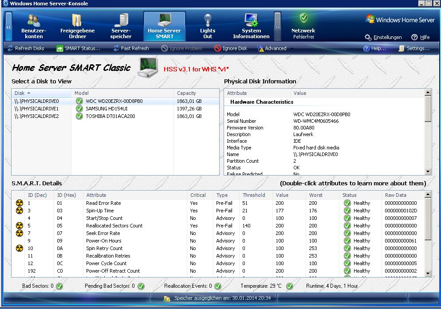Image resolution: width=441 pixels, height=309 pixels.
Task: Sort disk list by Capacity column
Action: (x=196, y=93)
